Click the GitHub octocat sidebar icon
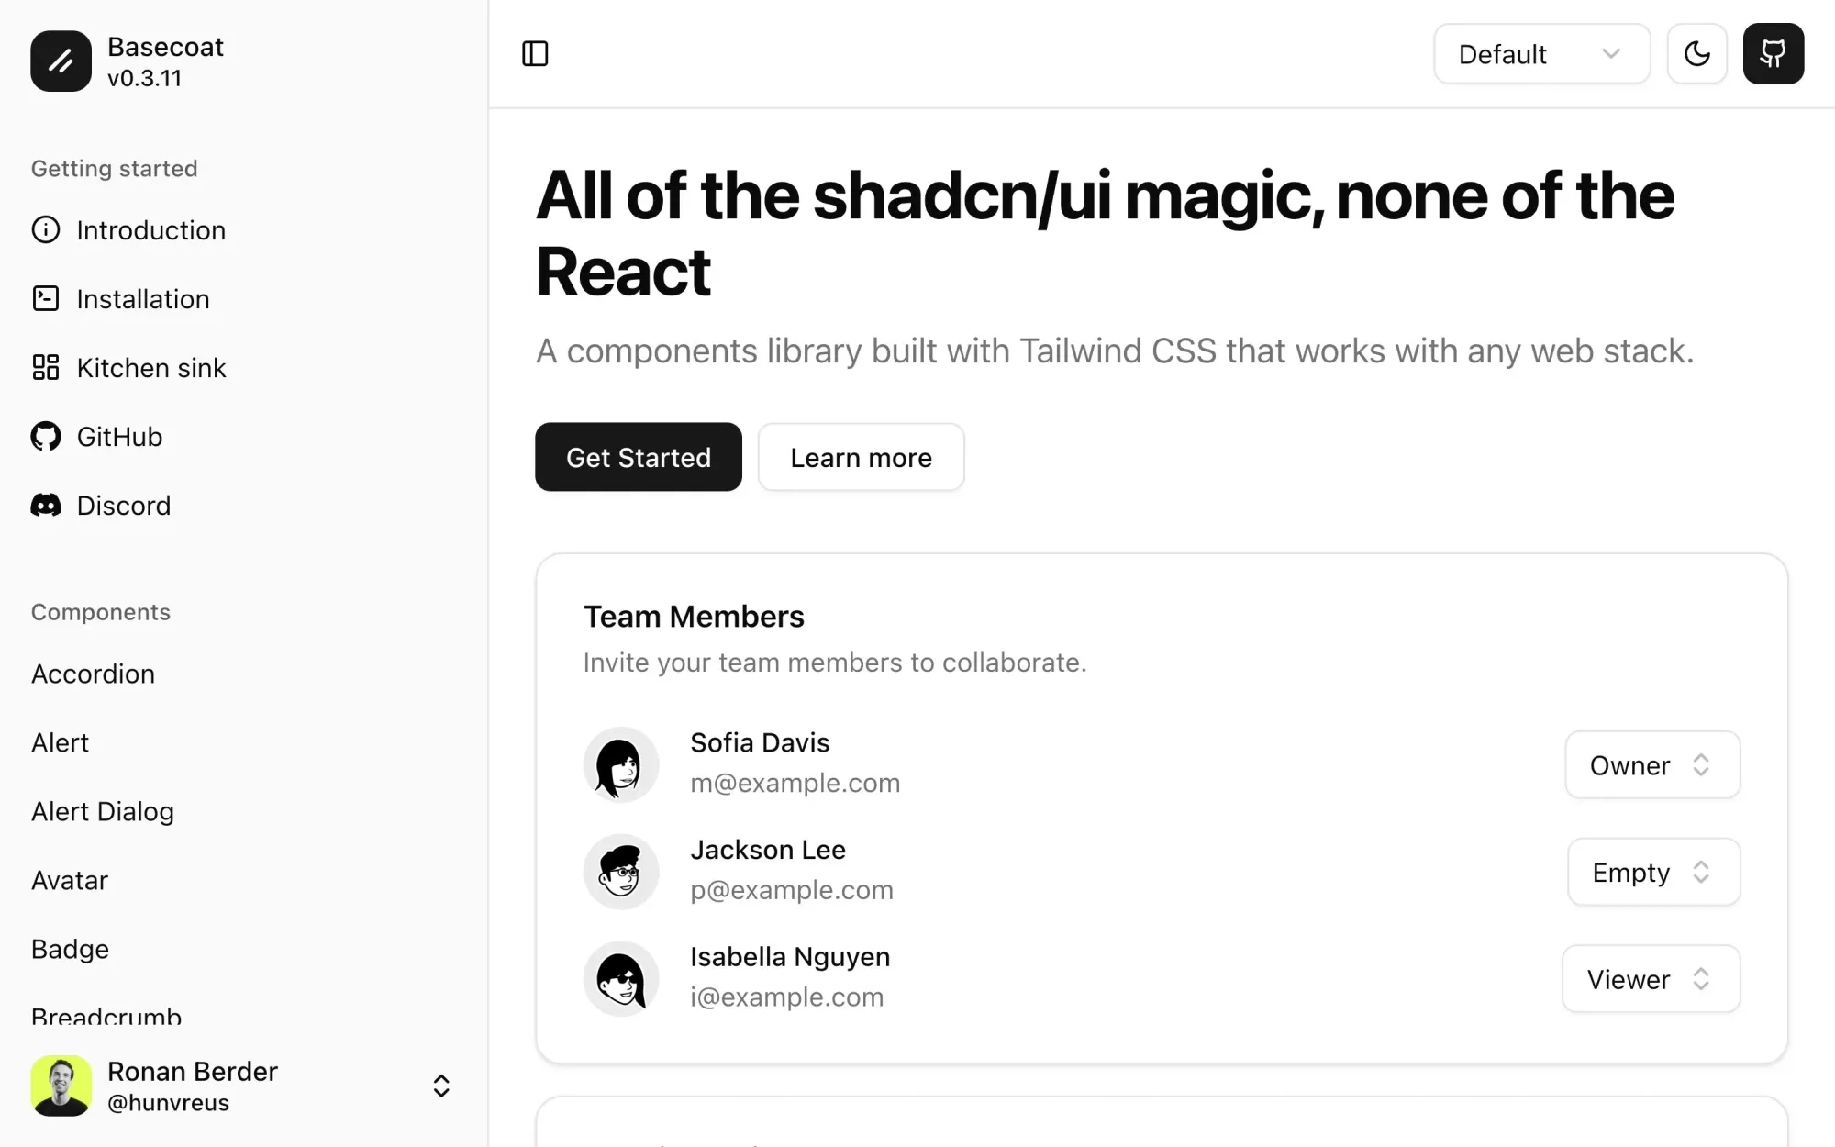The width and height of the screenshot is (1835, 1147). click(46, 436)
